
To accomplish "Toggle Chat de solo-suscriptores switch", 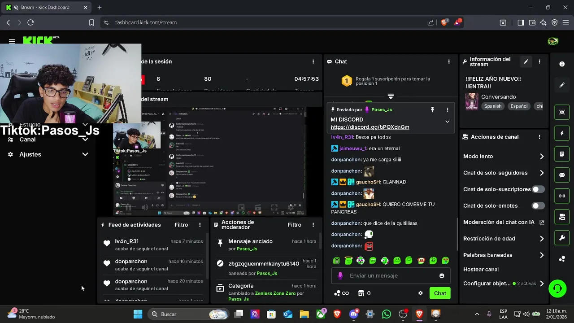I will (x=538, y=189).
